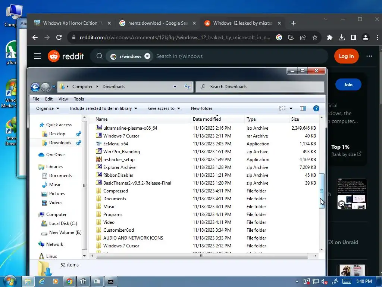
Task: Open view options dropdown arrow
Action: coord(291,108)
